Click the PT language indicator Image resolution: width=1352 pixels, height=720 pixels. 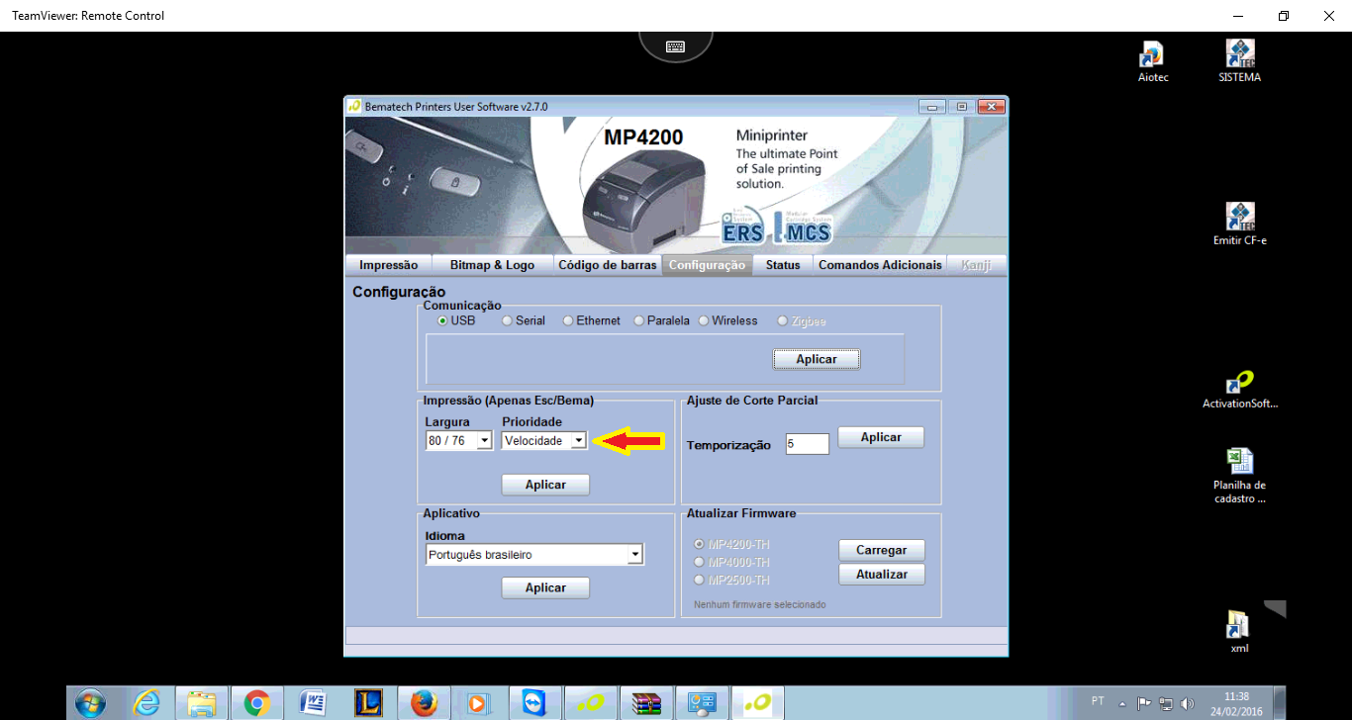coord(1098,700)
